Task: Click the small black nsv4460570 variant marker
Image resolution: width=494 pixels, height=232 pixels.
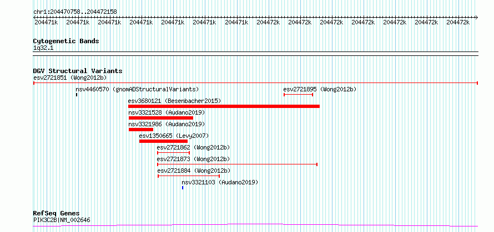Action: pyautogui.click(x=77, y=95)
